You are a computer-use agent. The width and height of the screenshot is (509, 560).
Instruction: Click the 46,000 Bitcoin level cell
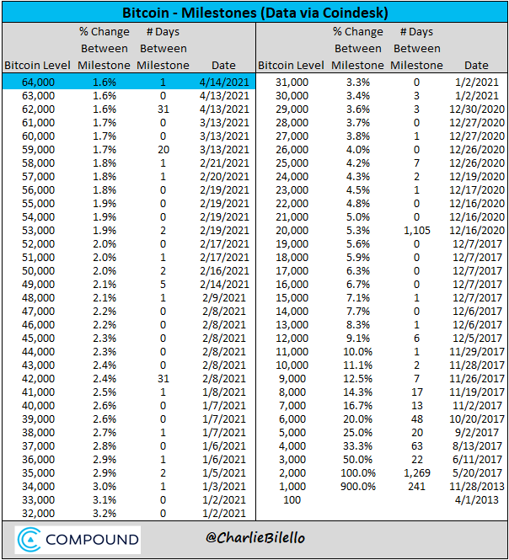point(38,325)
